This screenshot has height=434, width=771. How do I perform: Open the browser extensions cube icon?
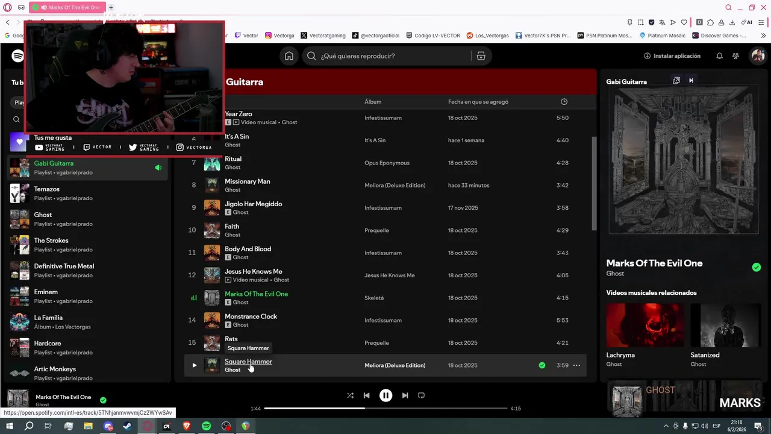coord(710,22)
